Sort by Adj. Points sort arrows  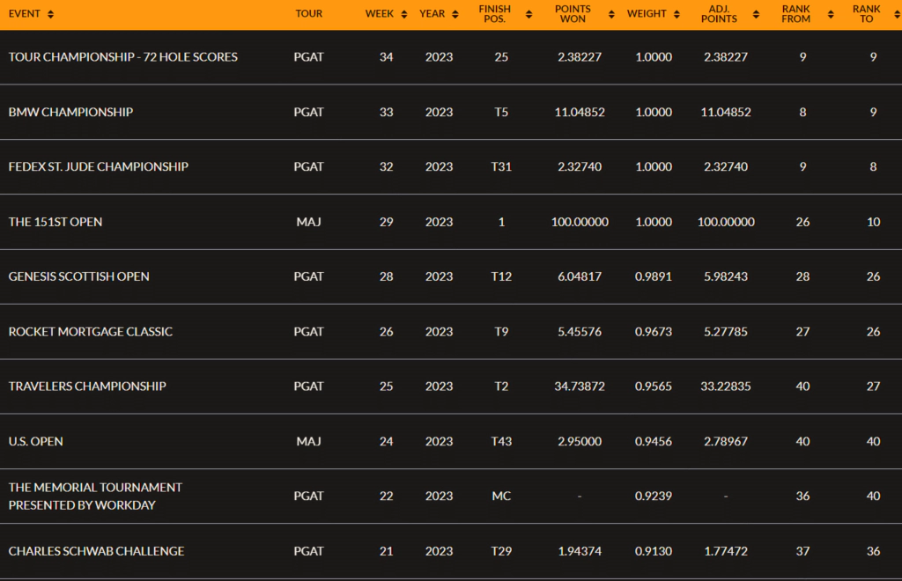[x=756, y=14]
